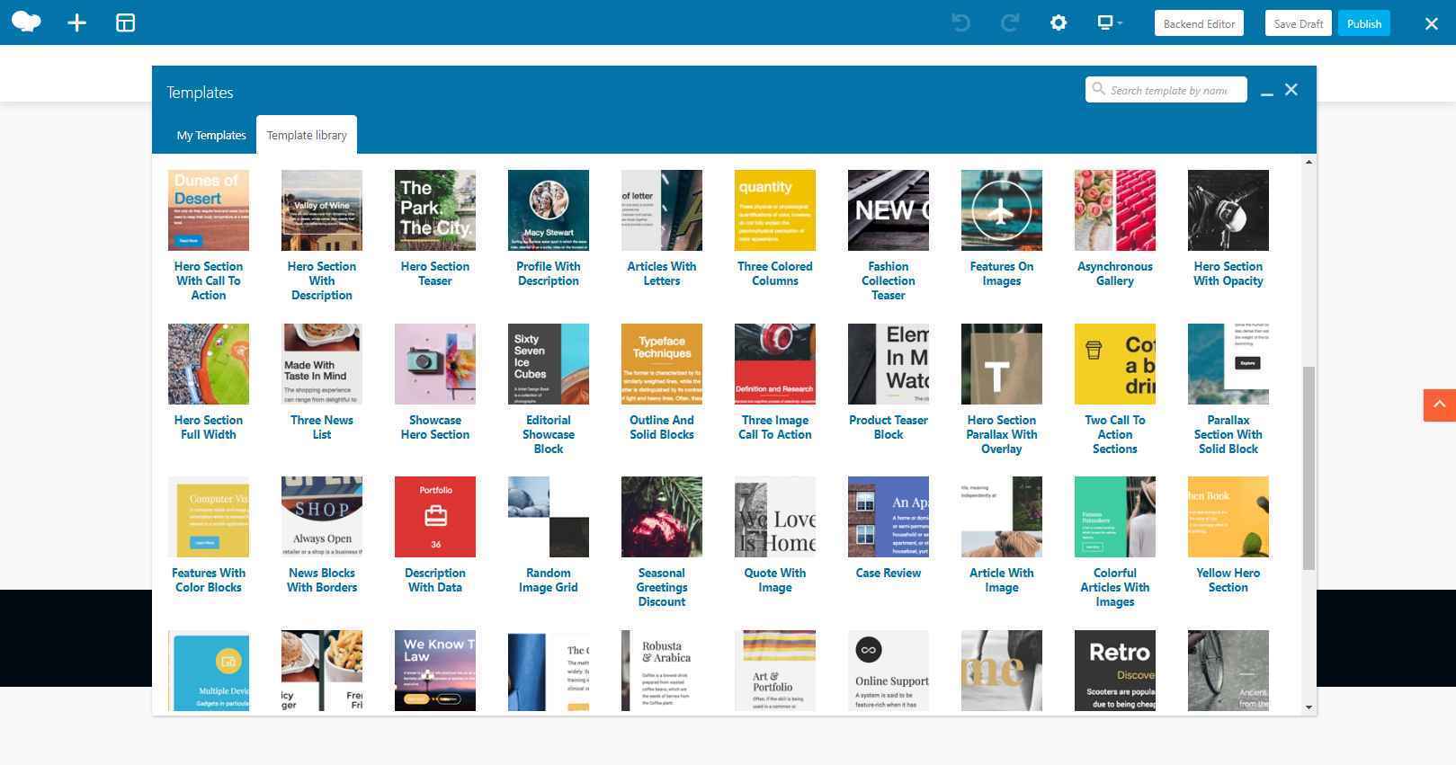Click the Save Draft button

1298,23
